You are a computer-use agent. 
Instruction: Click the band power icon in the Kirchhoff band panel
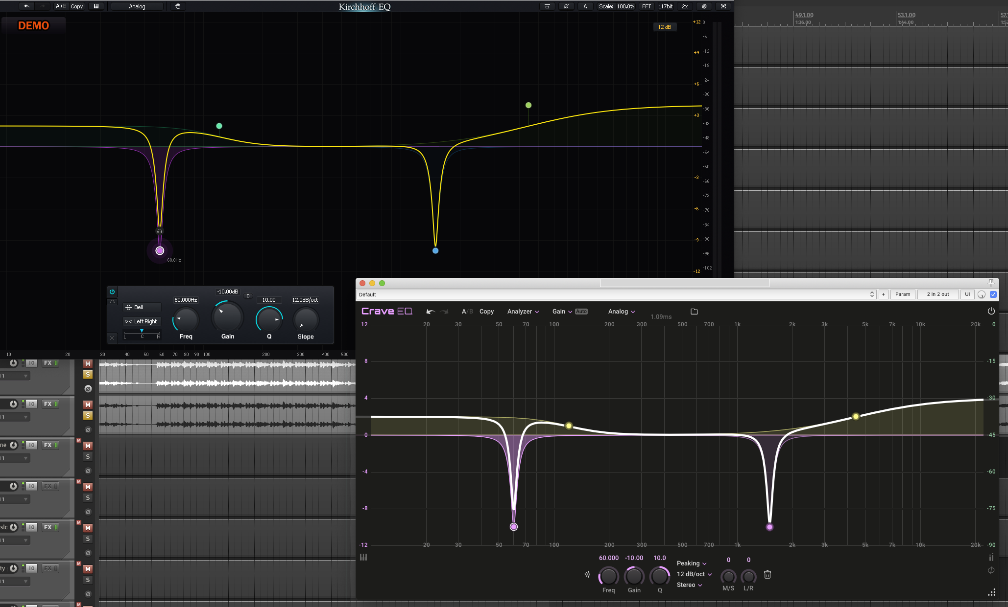point(112,292)
